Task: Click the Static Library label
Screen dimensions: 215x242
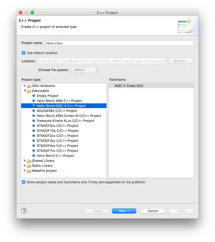Action: 42,166
